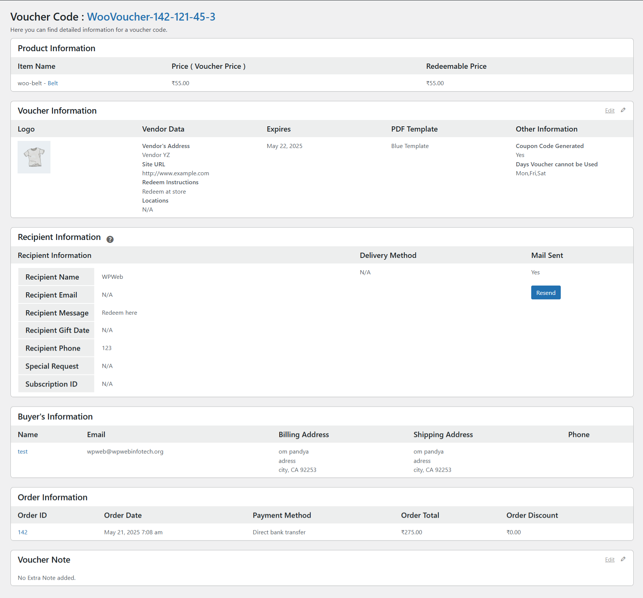Click the Shipping Address column header
This screenshot has width=643, height=598.
tap(443, 435)
